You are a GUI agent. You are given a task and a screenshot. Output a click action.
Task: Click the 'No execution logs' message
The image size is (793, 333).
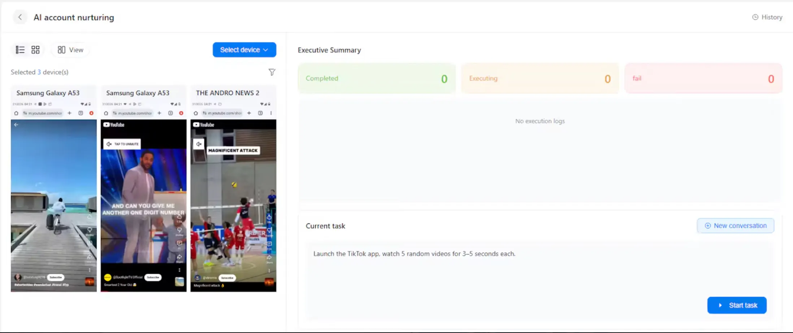point(540,121)
